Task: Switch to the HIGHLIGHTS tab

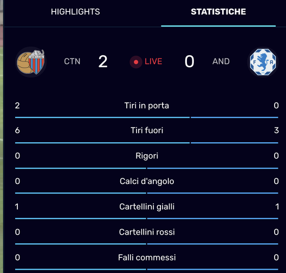Action: [x=75, y=12]
